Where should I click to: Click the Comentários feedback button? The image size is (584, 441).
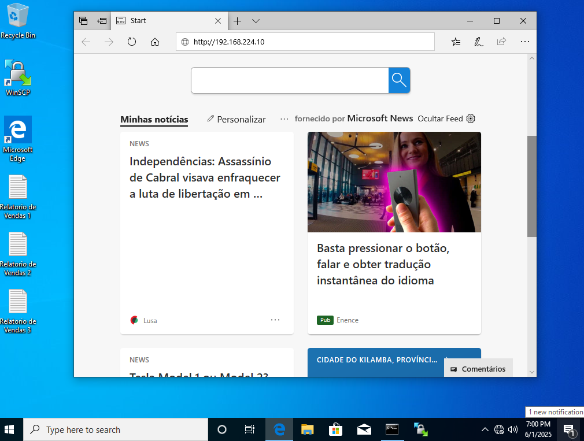(478, 369)
